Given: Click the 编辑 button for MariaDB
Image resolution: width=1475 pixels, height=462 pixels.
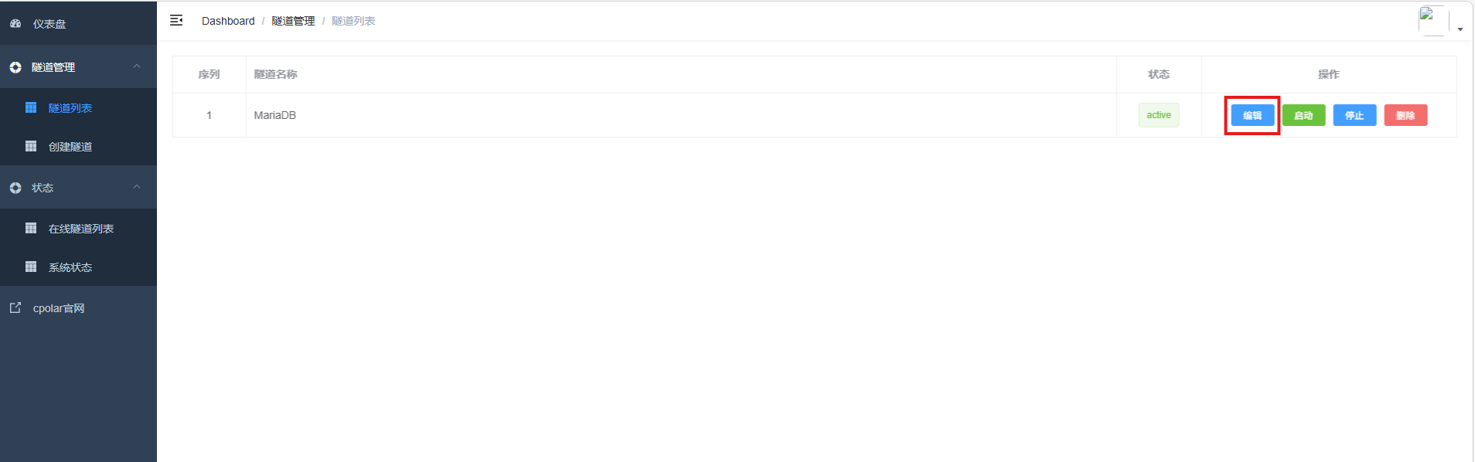Looking at the screenshot, I should point(1252,115).
